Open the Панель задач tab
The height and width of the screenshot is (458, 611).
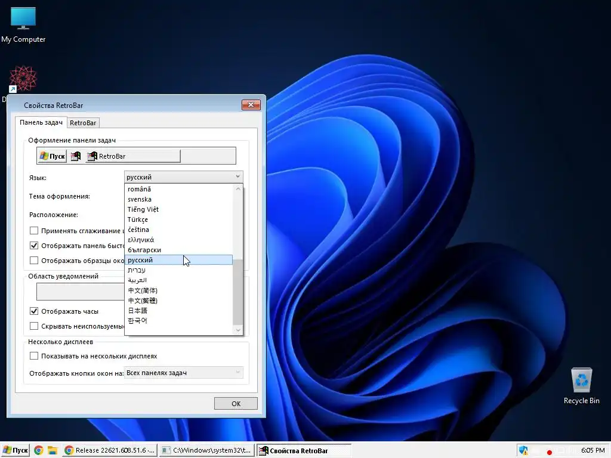pyautogui.click(x=41, y=122)
